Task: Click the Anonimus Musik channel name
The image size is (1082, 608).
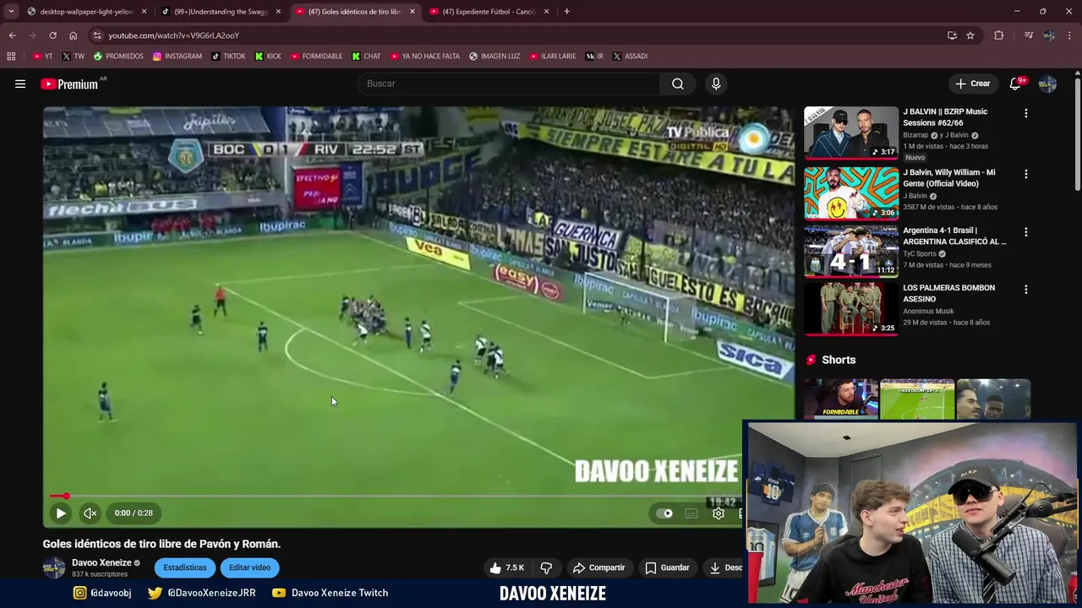Action: tap(928, 311)
